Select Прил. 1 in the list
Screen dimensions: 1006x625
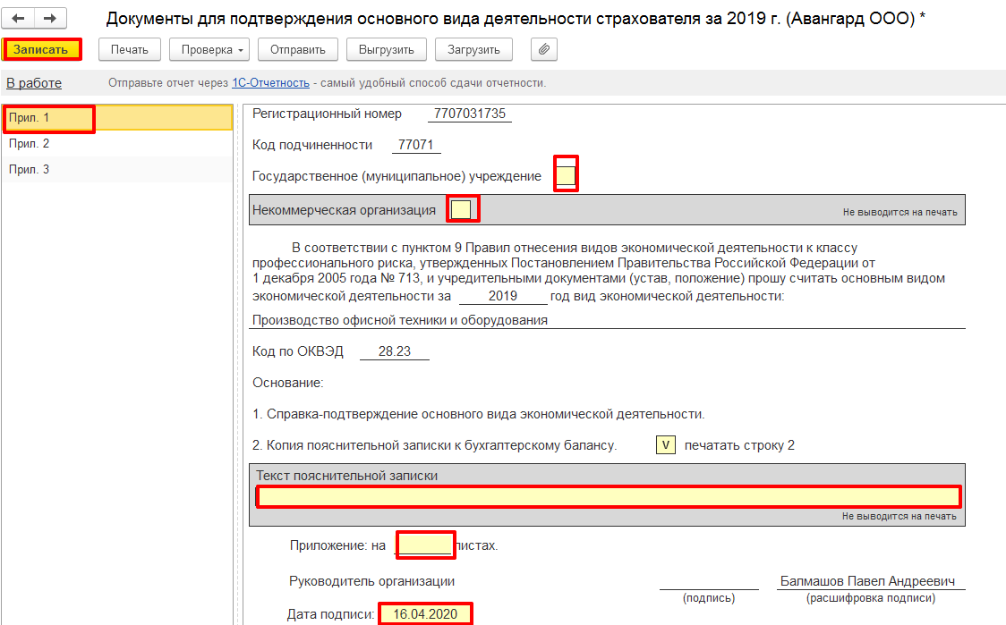tap(49, 118)
